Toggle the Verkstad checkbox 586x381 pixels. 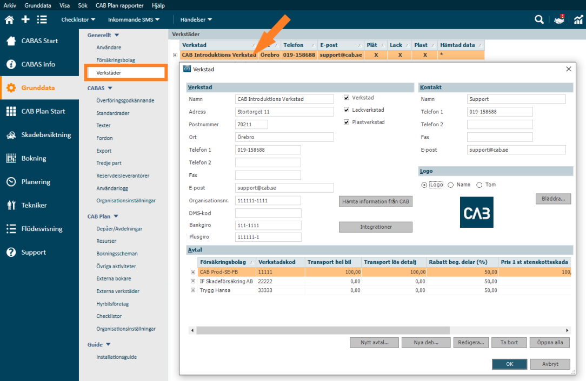[347, 98]
